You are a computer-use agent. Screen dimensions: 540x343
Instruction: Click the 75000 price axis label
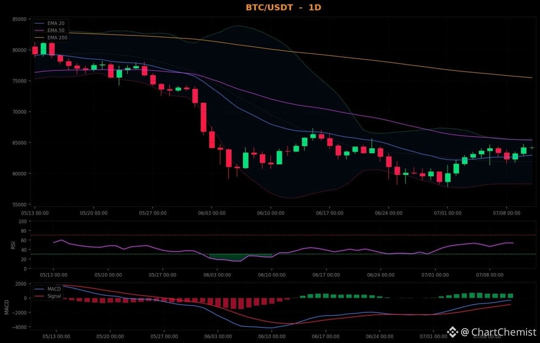point(19,81)
